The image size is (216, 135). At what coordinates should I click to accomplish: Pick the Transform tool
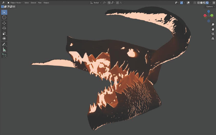(x=4, y=39)
